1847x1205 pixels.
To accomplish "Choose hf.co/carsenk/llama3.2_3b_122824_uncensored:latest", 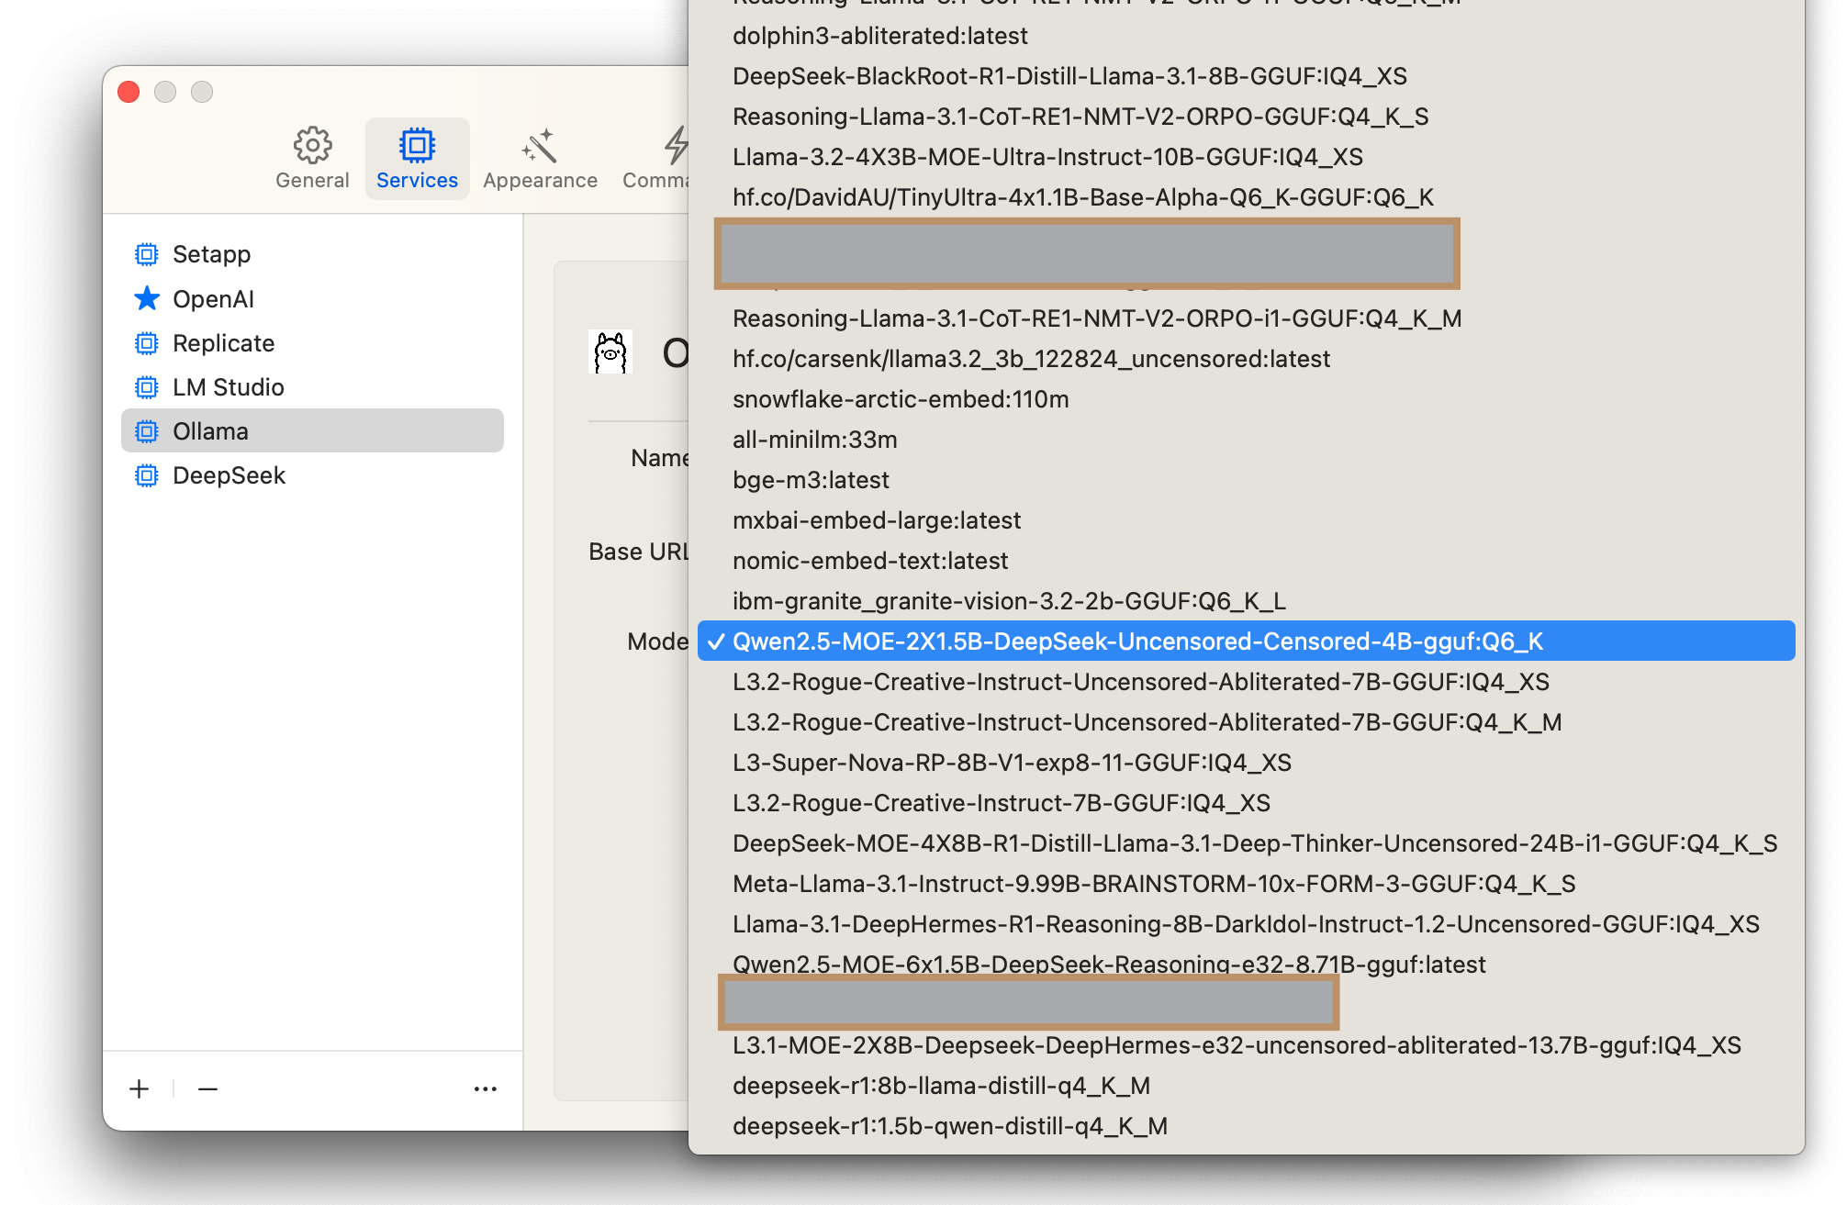I will coord(1247,359).
